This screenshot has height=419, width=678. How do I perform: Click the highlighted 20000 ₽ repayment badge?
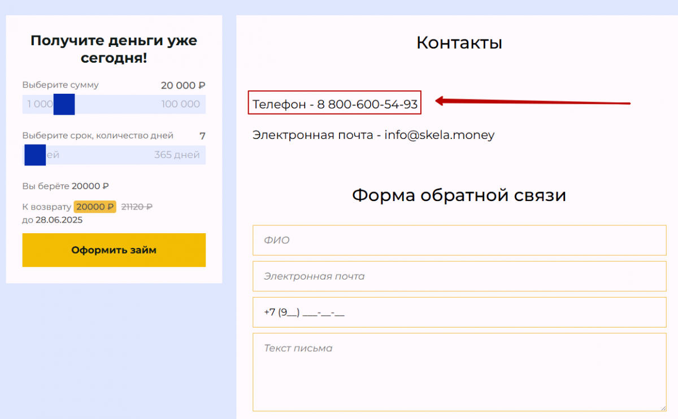click(x=95, y=207)
